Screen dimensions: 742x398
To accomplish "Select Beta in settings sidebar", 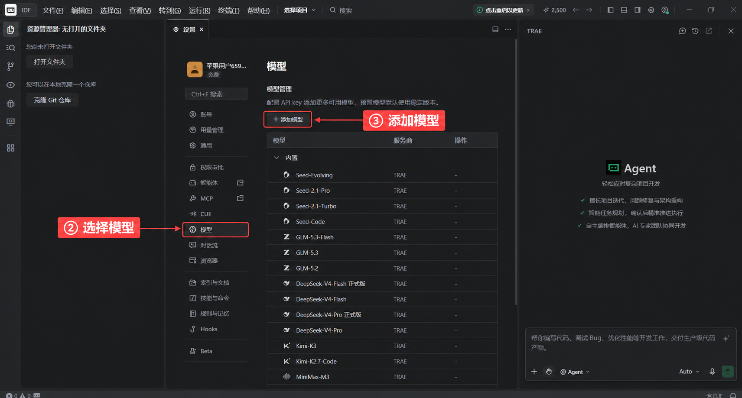I will (215, 351).
